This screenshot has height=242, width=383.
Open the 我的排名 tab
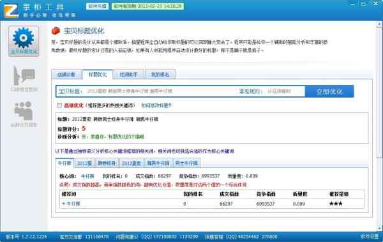coord(160,74)
